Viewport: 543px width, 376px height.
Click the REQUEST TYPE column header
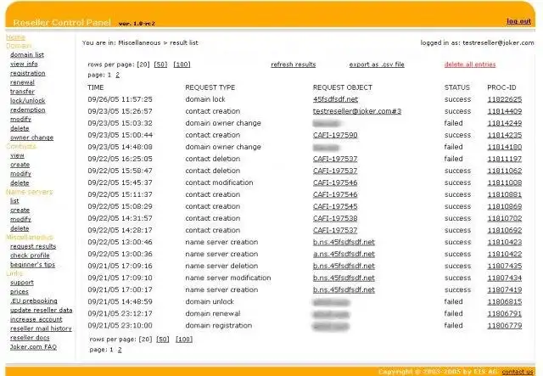coord(210,87)
